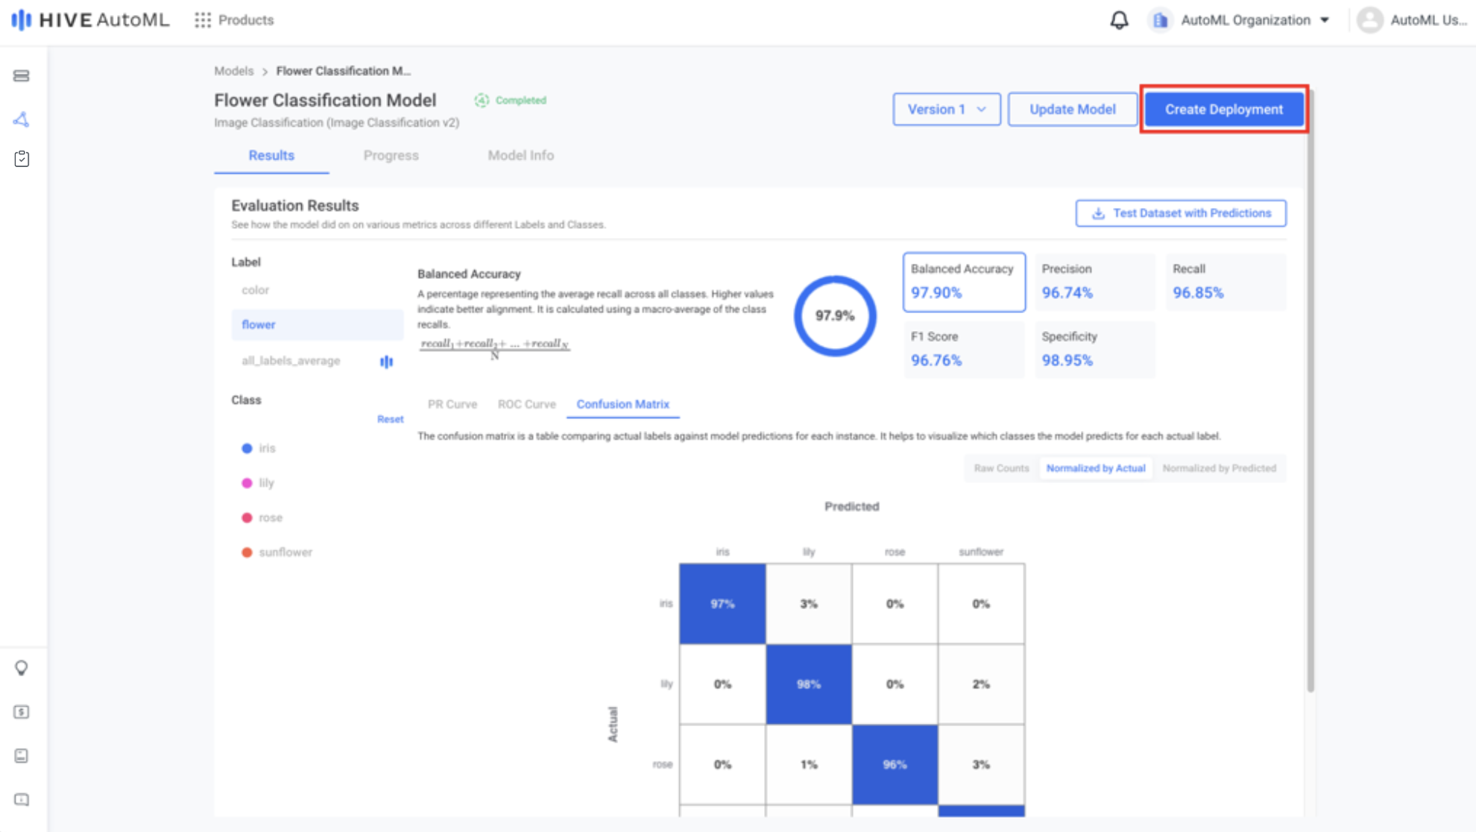Viewport: 1476px width, 832px height.
Task: Click the Update Model button
Action: tap(1072, 110)
